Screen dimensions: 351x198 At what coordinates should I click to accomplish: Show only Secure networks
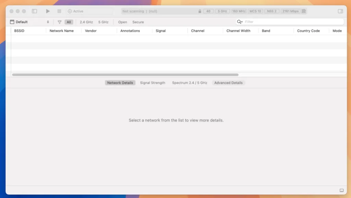(138, 22)
